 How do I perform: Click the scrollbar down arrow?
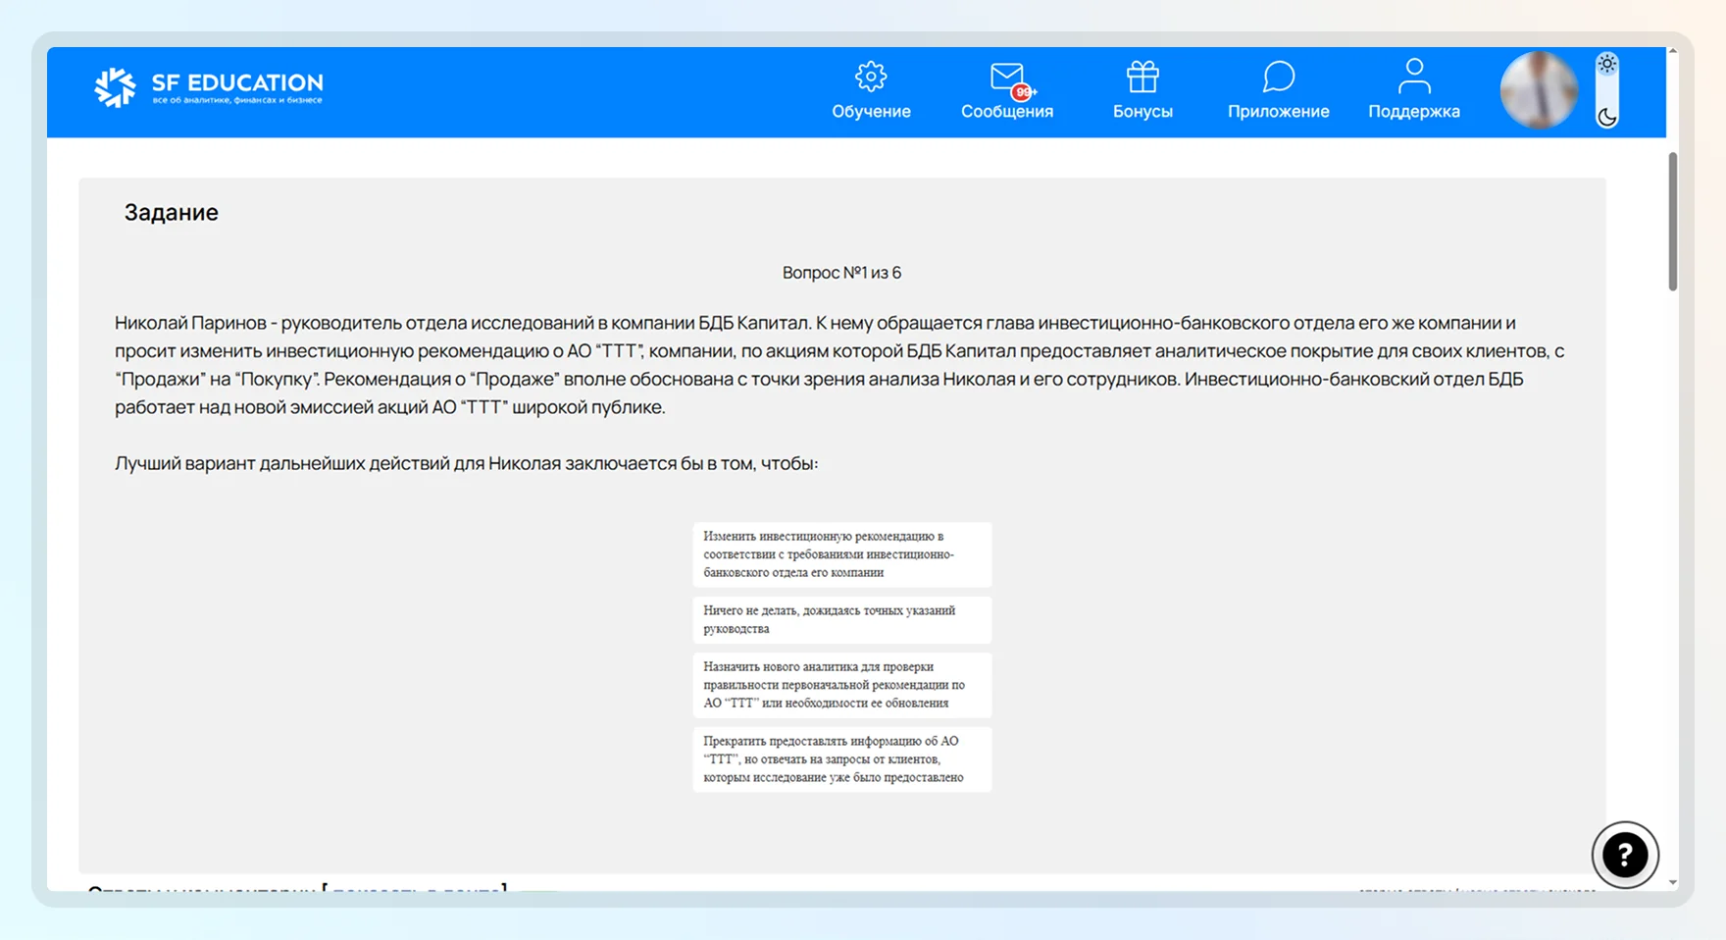pyautogui.click(x=1672, y=882)
